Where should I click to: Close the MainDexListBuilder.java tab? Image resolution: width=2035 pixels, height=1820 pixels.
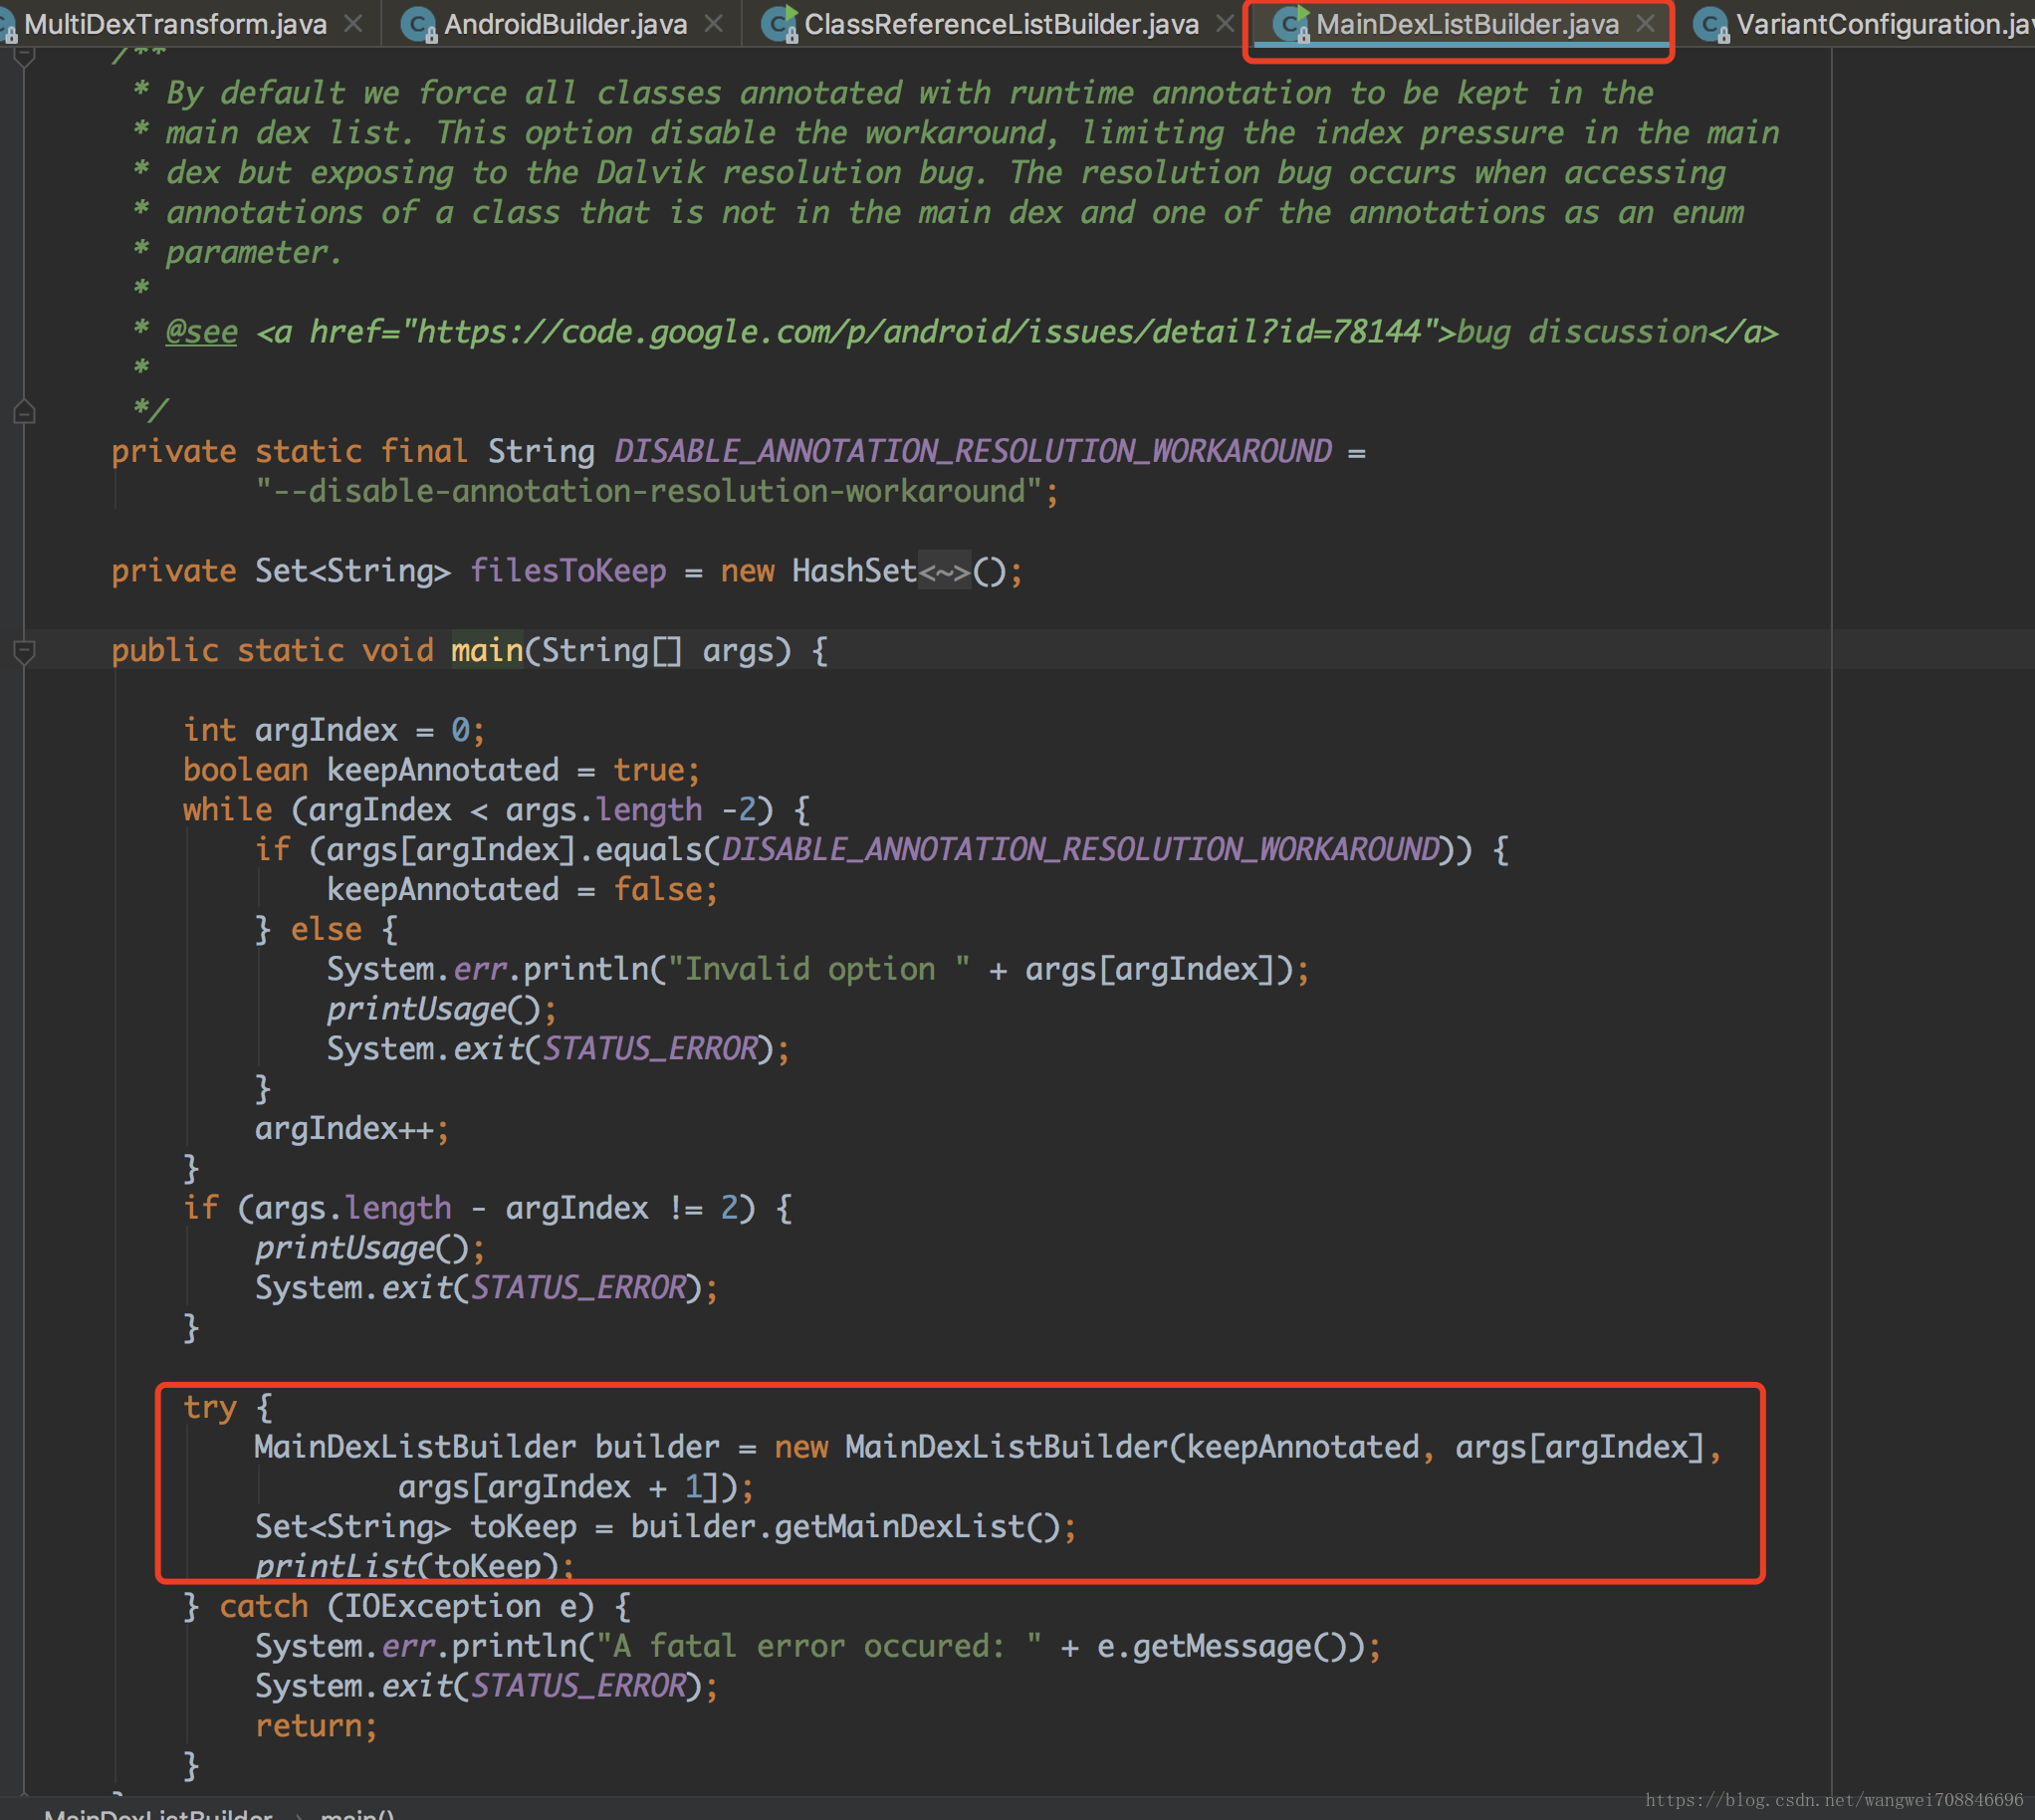1645,23
